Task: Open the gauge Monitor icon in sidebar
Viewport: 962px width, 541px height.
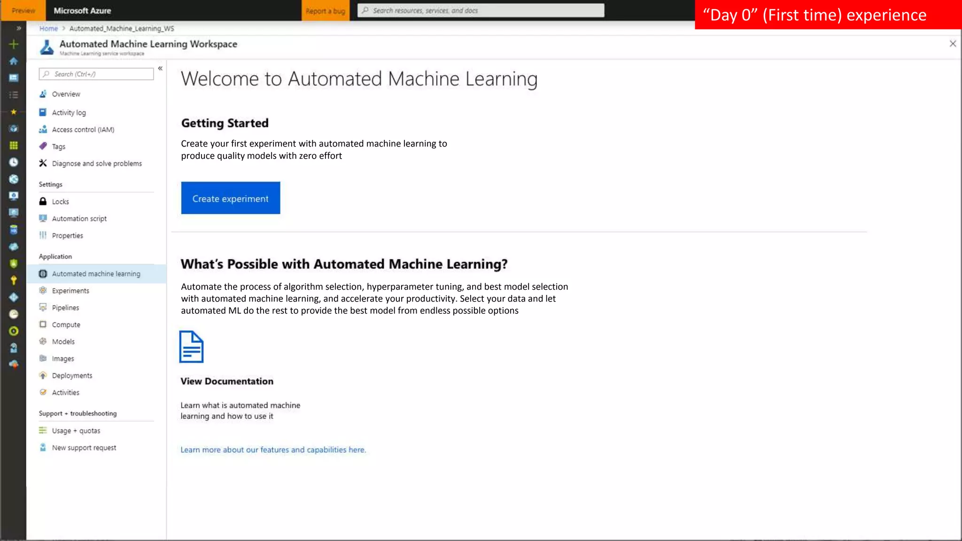Action: pos(14,314)
